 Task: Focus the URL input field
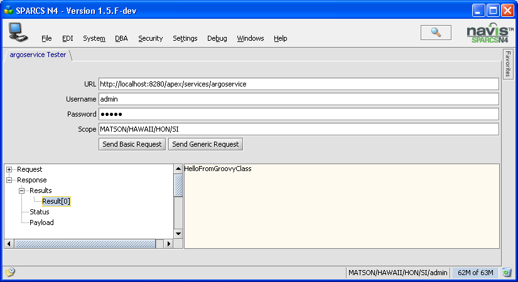[299, 84]
